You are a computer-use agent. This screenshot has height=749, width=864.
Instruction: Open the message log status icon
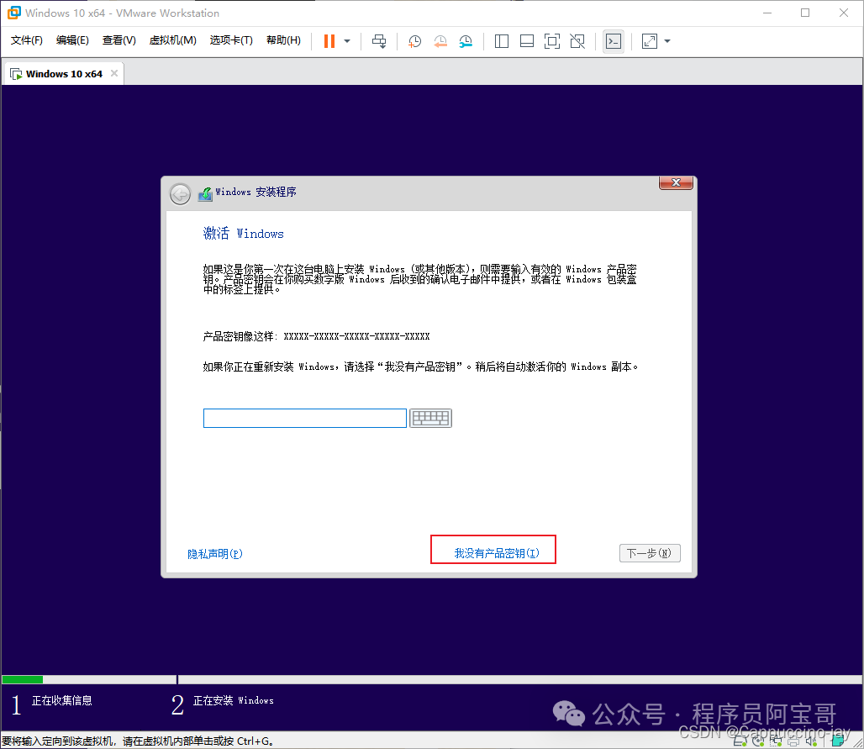point(838,741)
